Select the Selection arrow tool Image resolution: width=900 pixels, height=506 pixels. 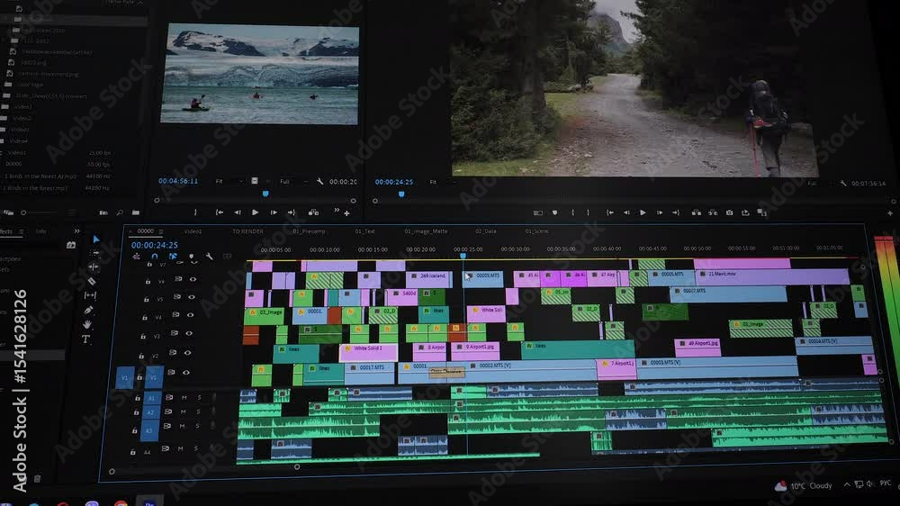96,239
